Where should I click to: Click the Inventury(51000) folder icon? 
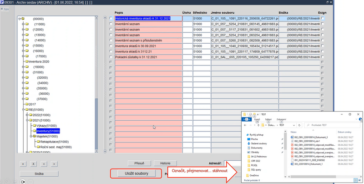tap(34, 131)
